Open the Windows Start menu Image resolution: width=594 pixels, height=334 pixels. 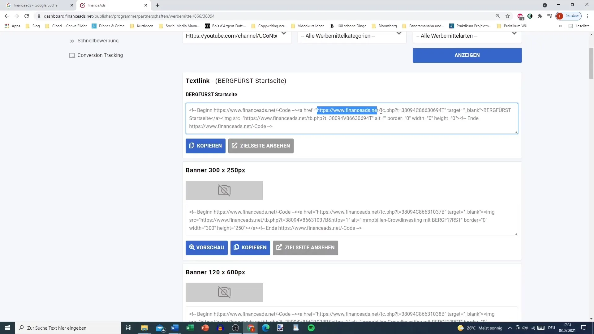tap(7, 328)
